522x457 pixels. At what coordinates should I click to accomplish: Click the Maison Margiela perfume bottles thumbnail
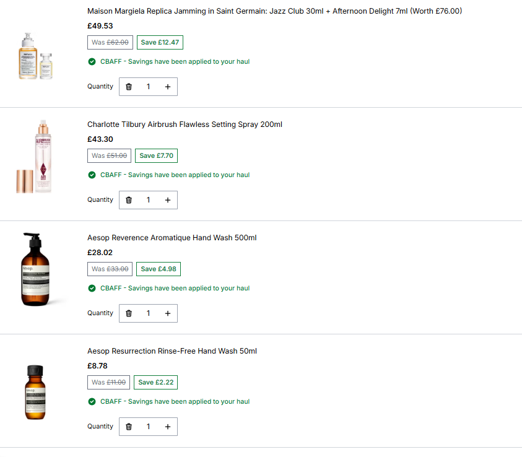(x=35, y=56)
